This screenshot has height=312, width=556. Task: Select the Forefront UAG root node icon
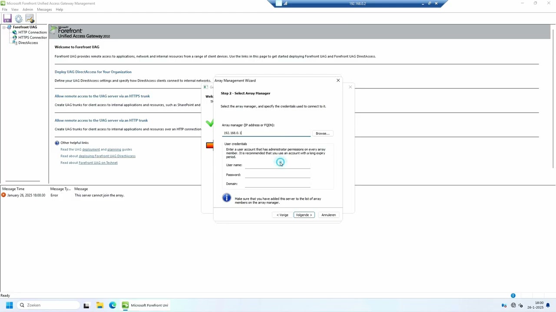pyautogui.click(x=9, y=27)
